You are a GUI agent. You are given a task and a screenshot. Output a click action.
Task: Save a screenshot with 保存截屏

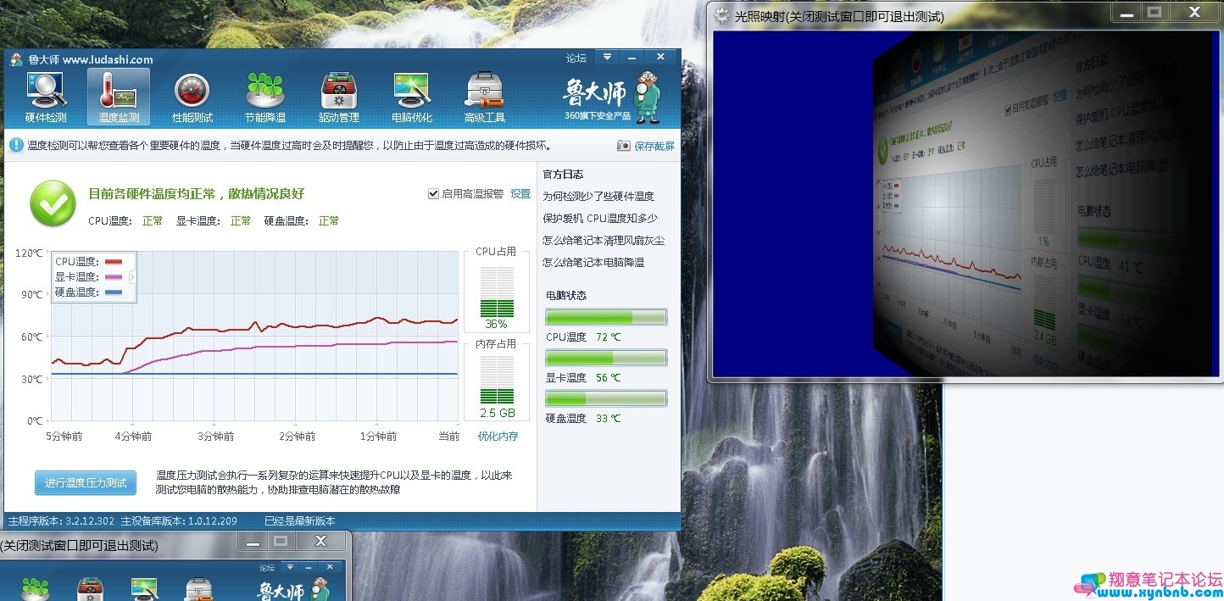[646, 146]
